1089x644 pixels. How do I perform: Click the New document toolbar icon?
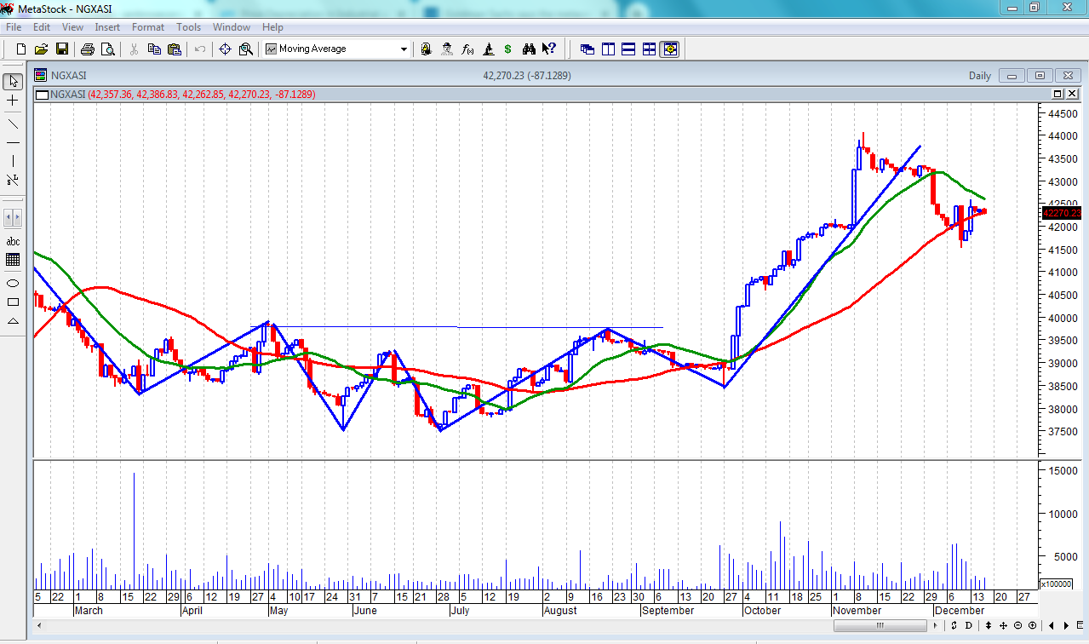click(21, 49)
